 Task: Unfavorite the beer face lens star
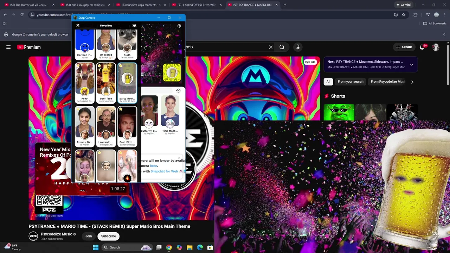pos(99,66)
